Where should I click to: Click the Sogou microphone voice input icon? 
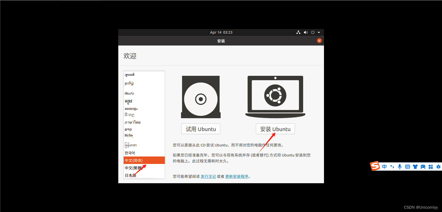(x=400, y=167)
